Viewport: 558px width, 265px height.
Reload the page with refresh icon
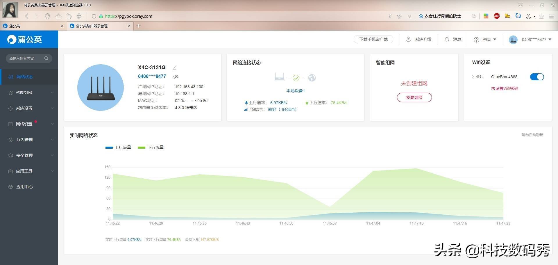(x=47, y=16)
